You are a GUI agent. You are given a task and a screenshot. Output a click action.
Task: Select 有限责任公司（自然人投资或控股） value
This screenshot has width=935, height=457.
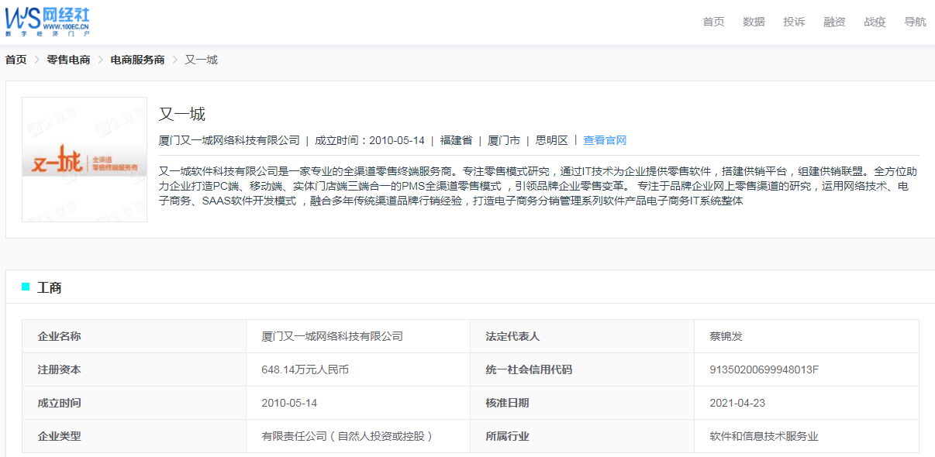[x=347, y=436]
